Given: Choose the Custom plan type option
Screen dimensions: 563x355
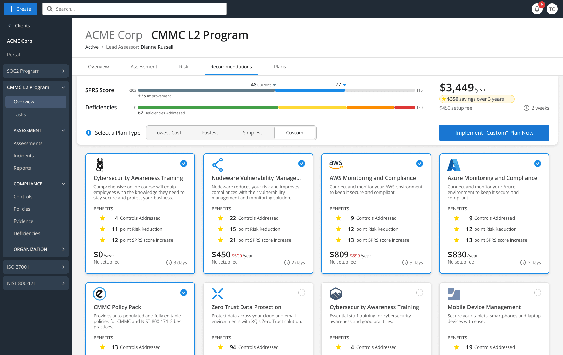Looking at the screenshot, I should [x=295, y=133].
